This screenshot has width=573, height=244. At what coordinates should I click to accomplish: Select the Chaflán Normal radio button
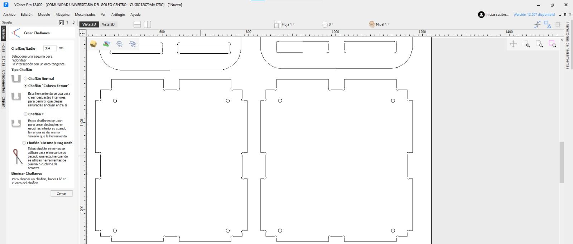[x=25, y=78]
